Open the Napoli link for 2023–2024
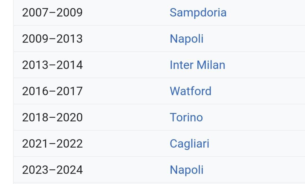This screenshot has height=184, width=305. pos(186,170)
